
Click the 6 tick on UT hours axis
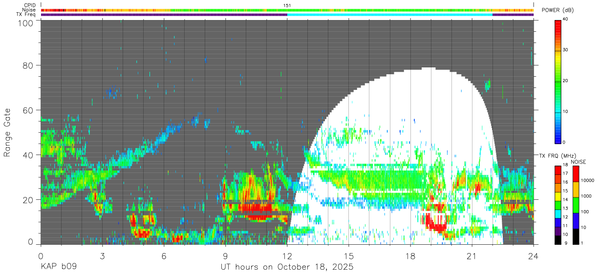click(x=164, y=256)
